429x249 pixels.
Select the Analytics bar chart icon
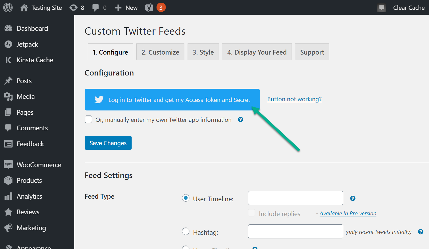8,196
